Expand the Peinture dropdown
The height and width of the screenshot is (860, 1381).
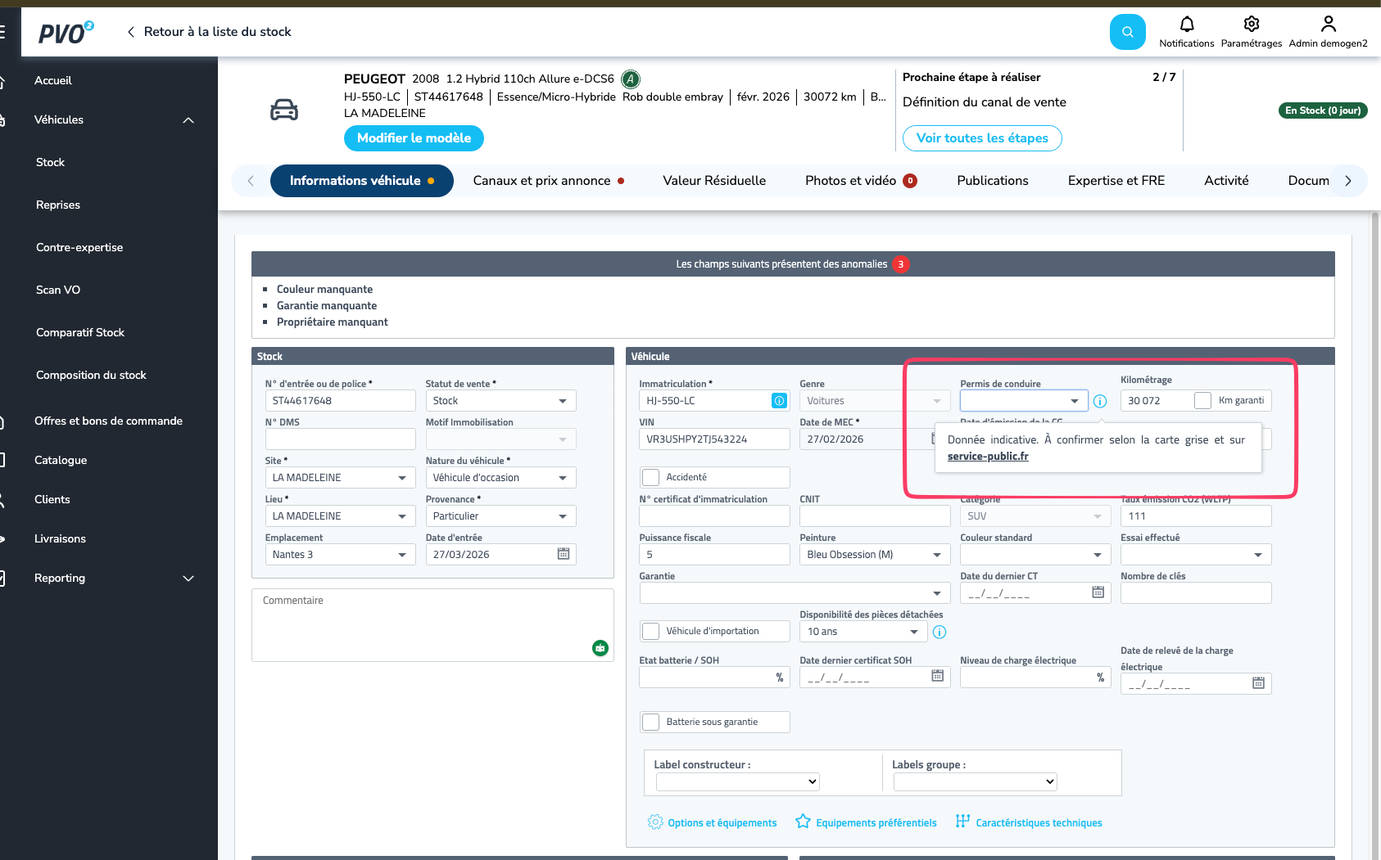click(x=873, y=555)
